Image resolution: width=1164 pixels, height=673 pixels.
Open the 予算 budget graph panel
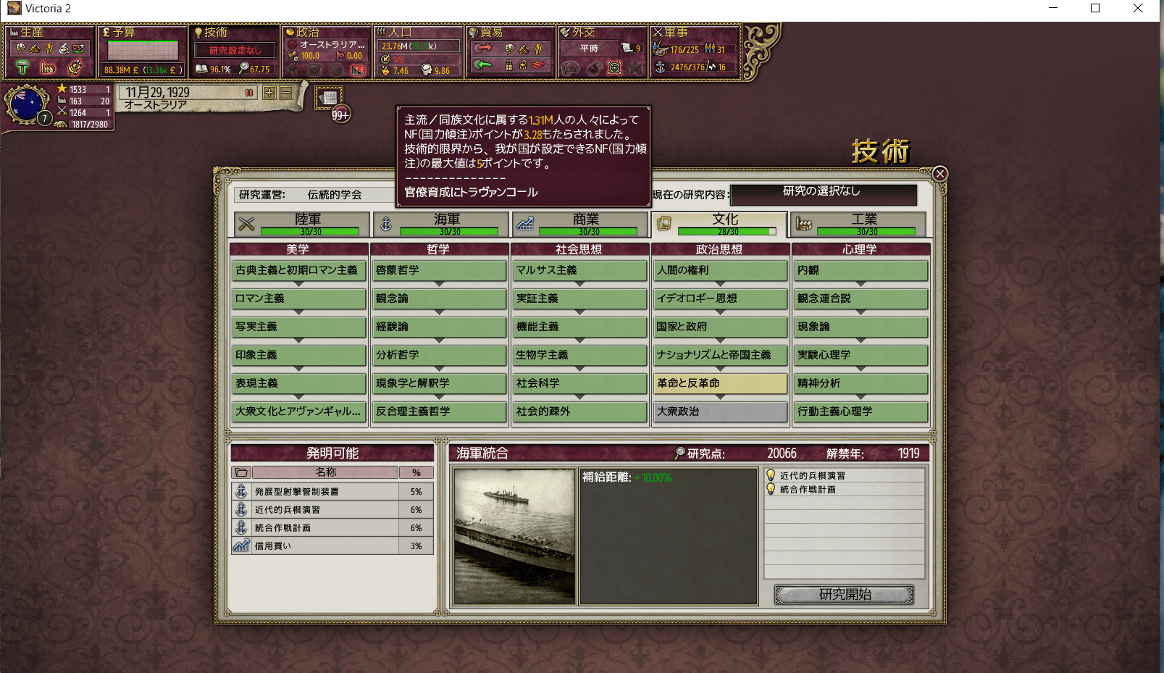(143, 51)
